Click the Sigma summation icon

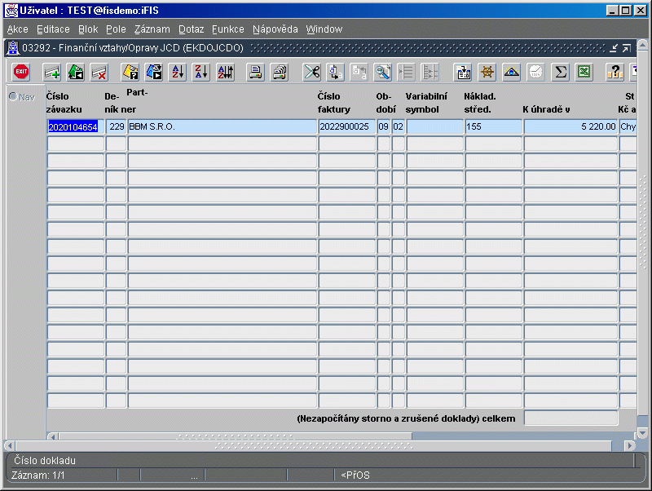(560, 72)
